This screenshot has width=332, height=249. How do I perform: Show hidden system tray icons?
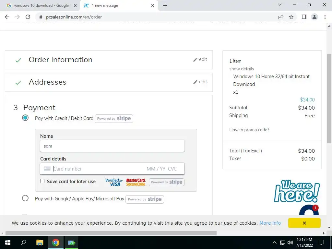[274, 243]
